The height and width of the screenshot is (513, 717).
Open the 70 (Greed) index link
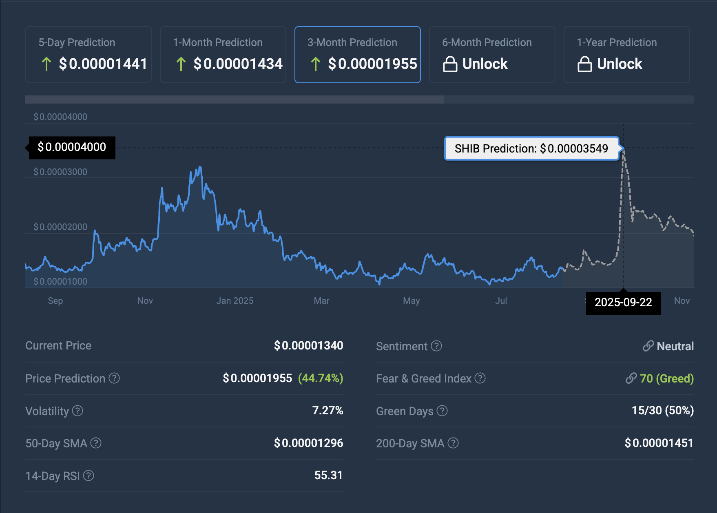pos(666,378)
